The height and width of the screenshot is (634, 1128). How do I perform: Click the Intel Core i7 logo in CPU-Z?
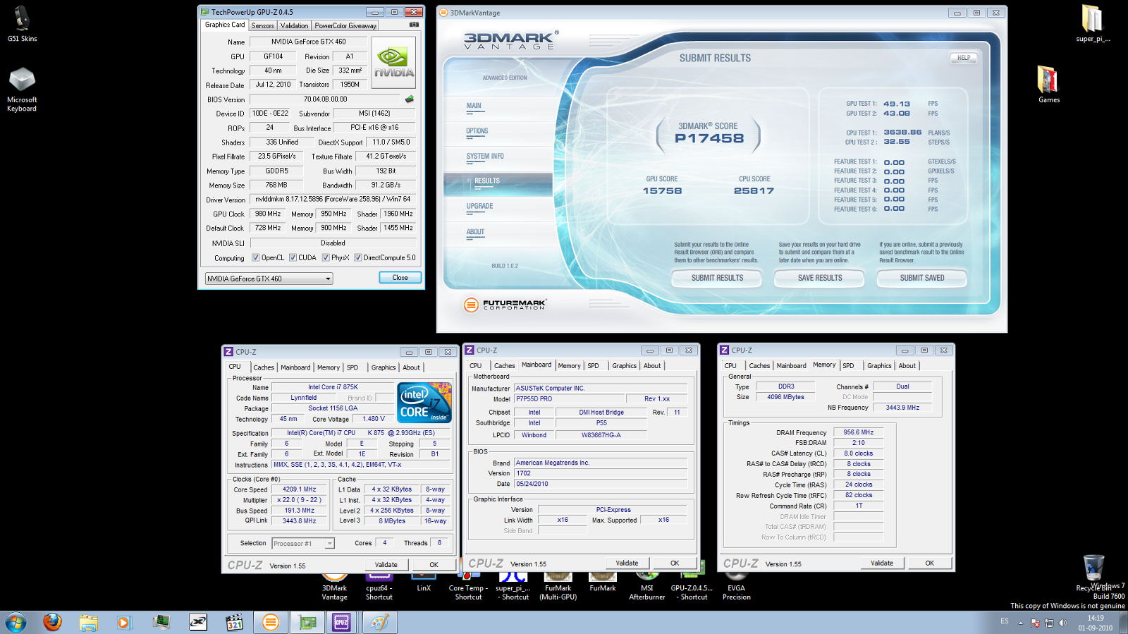(x=424, y=403)
